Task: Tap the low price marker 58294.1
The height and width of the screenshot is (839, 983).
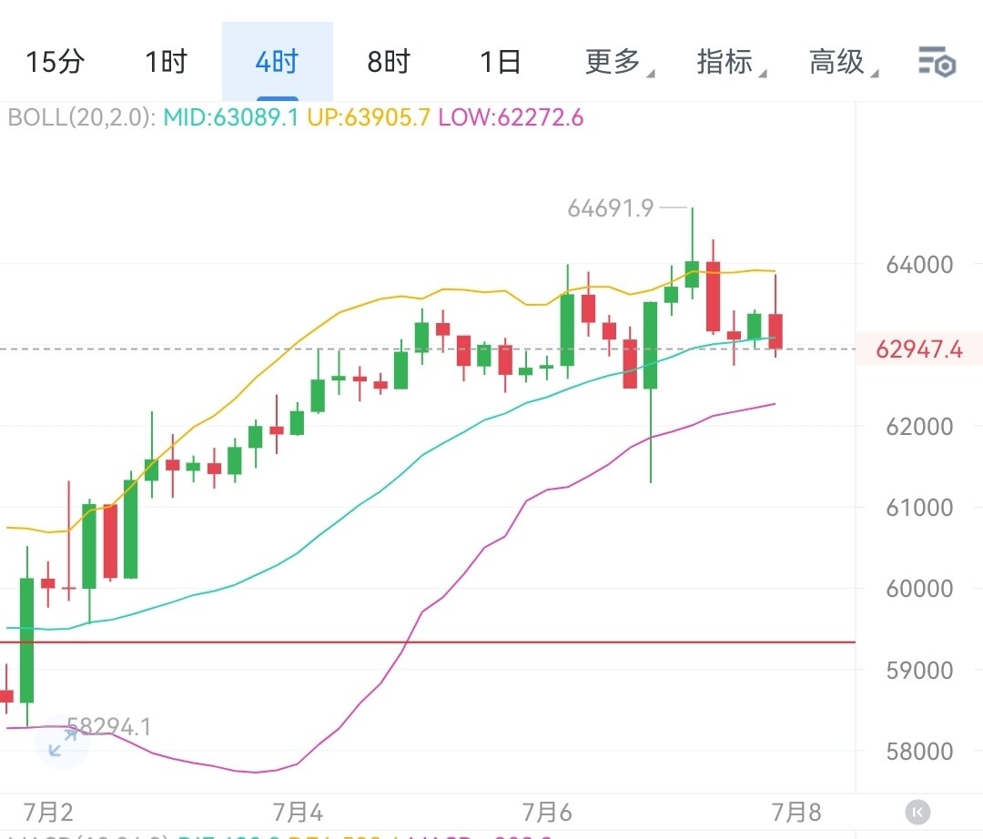Action: [109, 727]
